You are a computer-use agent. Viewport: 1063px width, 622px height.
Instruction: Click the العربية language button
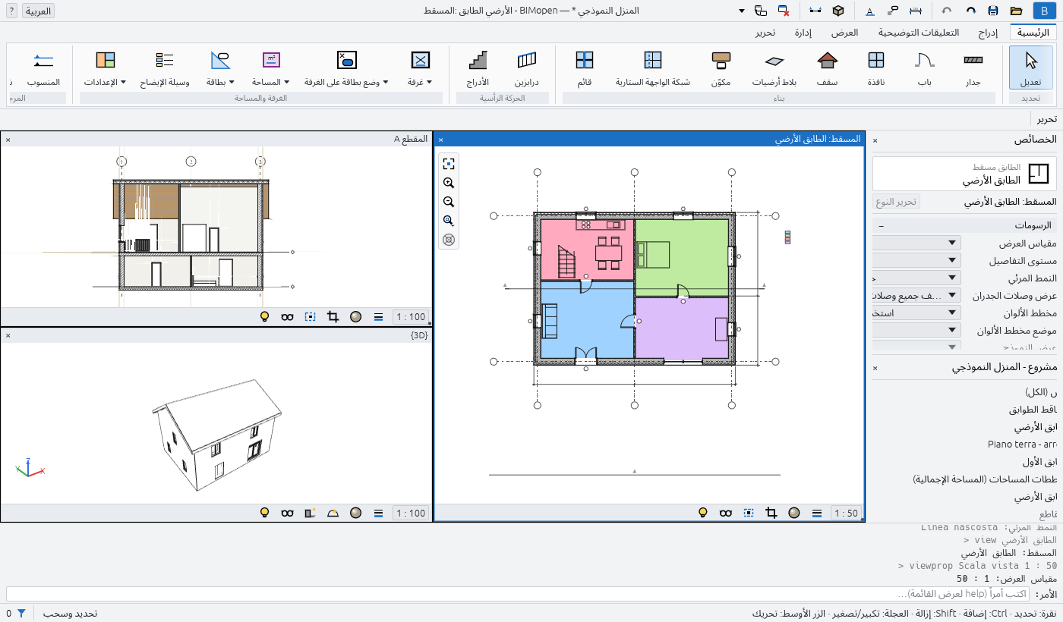(x=39, y=11)
